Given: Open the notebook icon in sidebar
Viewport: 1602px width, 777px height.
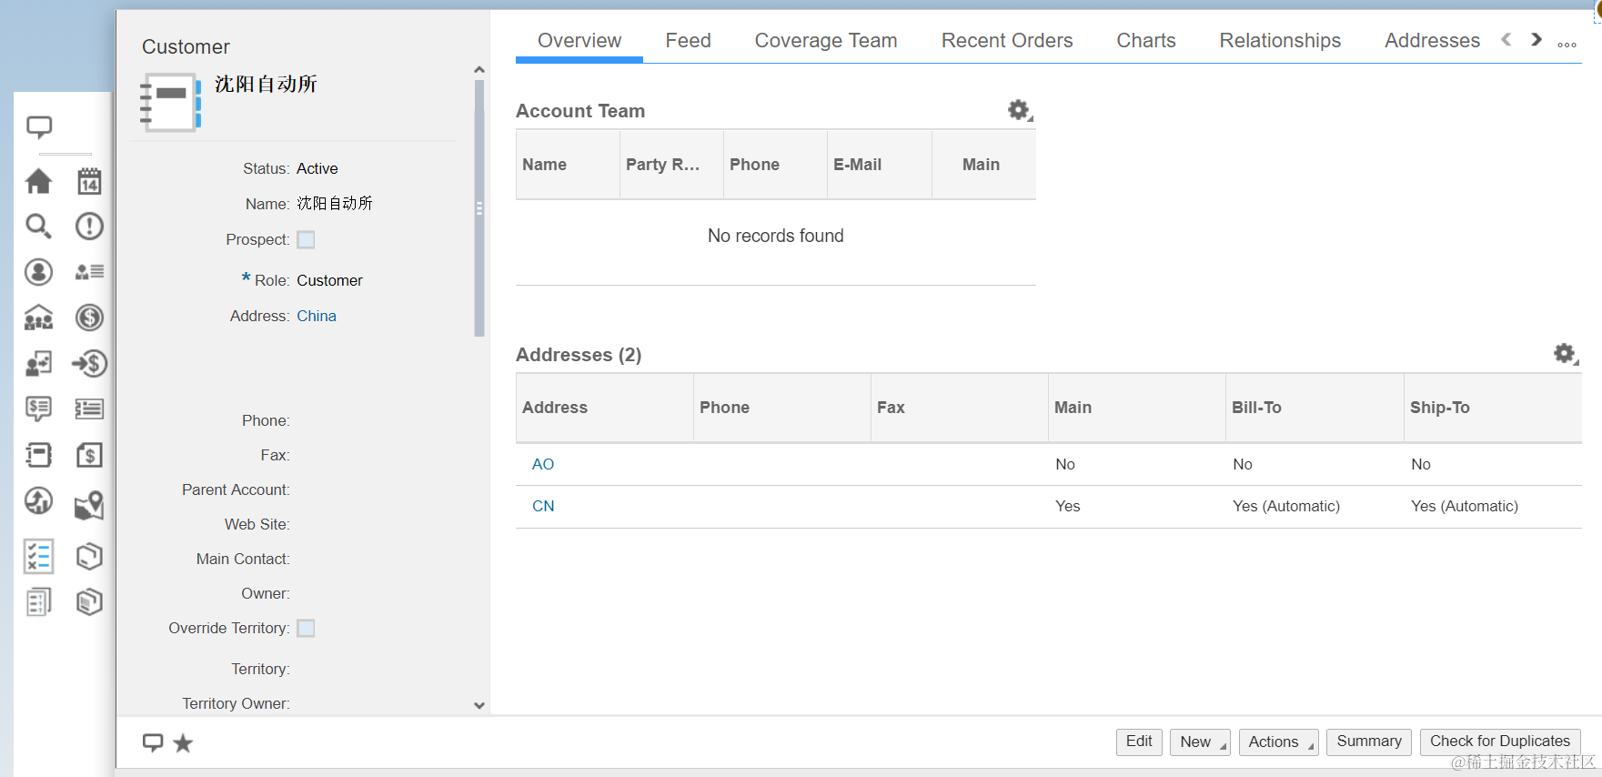Looking at the screenshot, I should 38,454.
